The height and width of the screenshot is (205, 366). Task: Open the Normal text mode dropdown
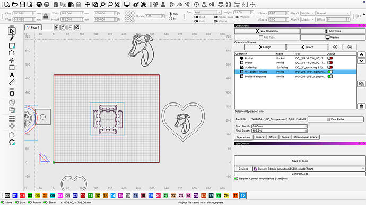pos(333,13)
